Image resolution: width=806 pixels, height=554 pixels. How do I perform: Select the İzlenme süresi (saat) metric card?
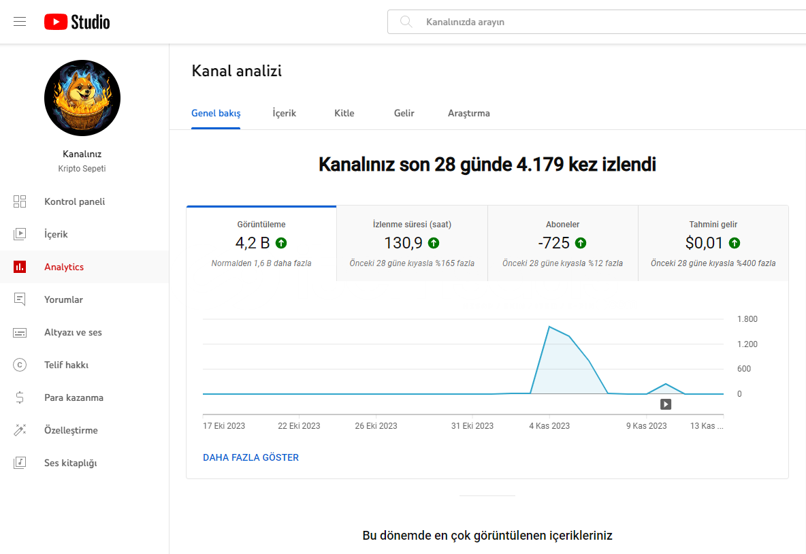click(x=412, y=244)
